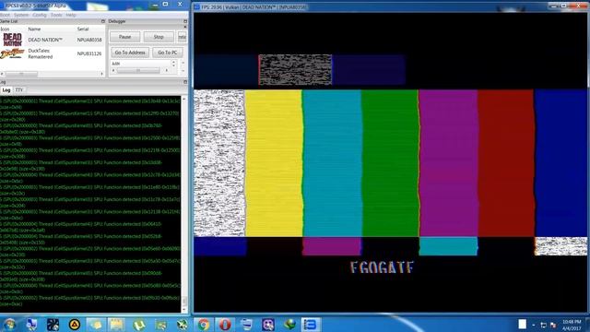Click the clock showing 10:46 PM

click(572, 322)
